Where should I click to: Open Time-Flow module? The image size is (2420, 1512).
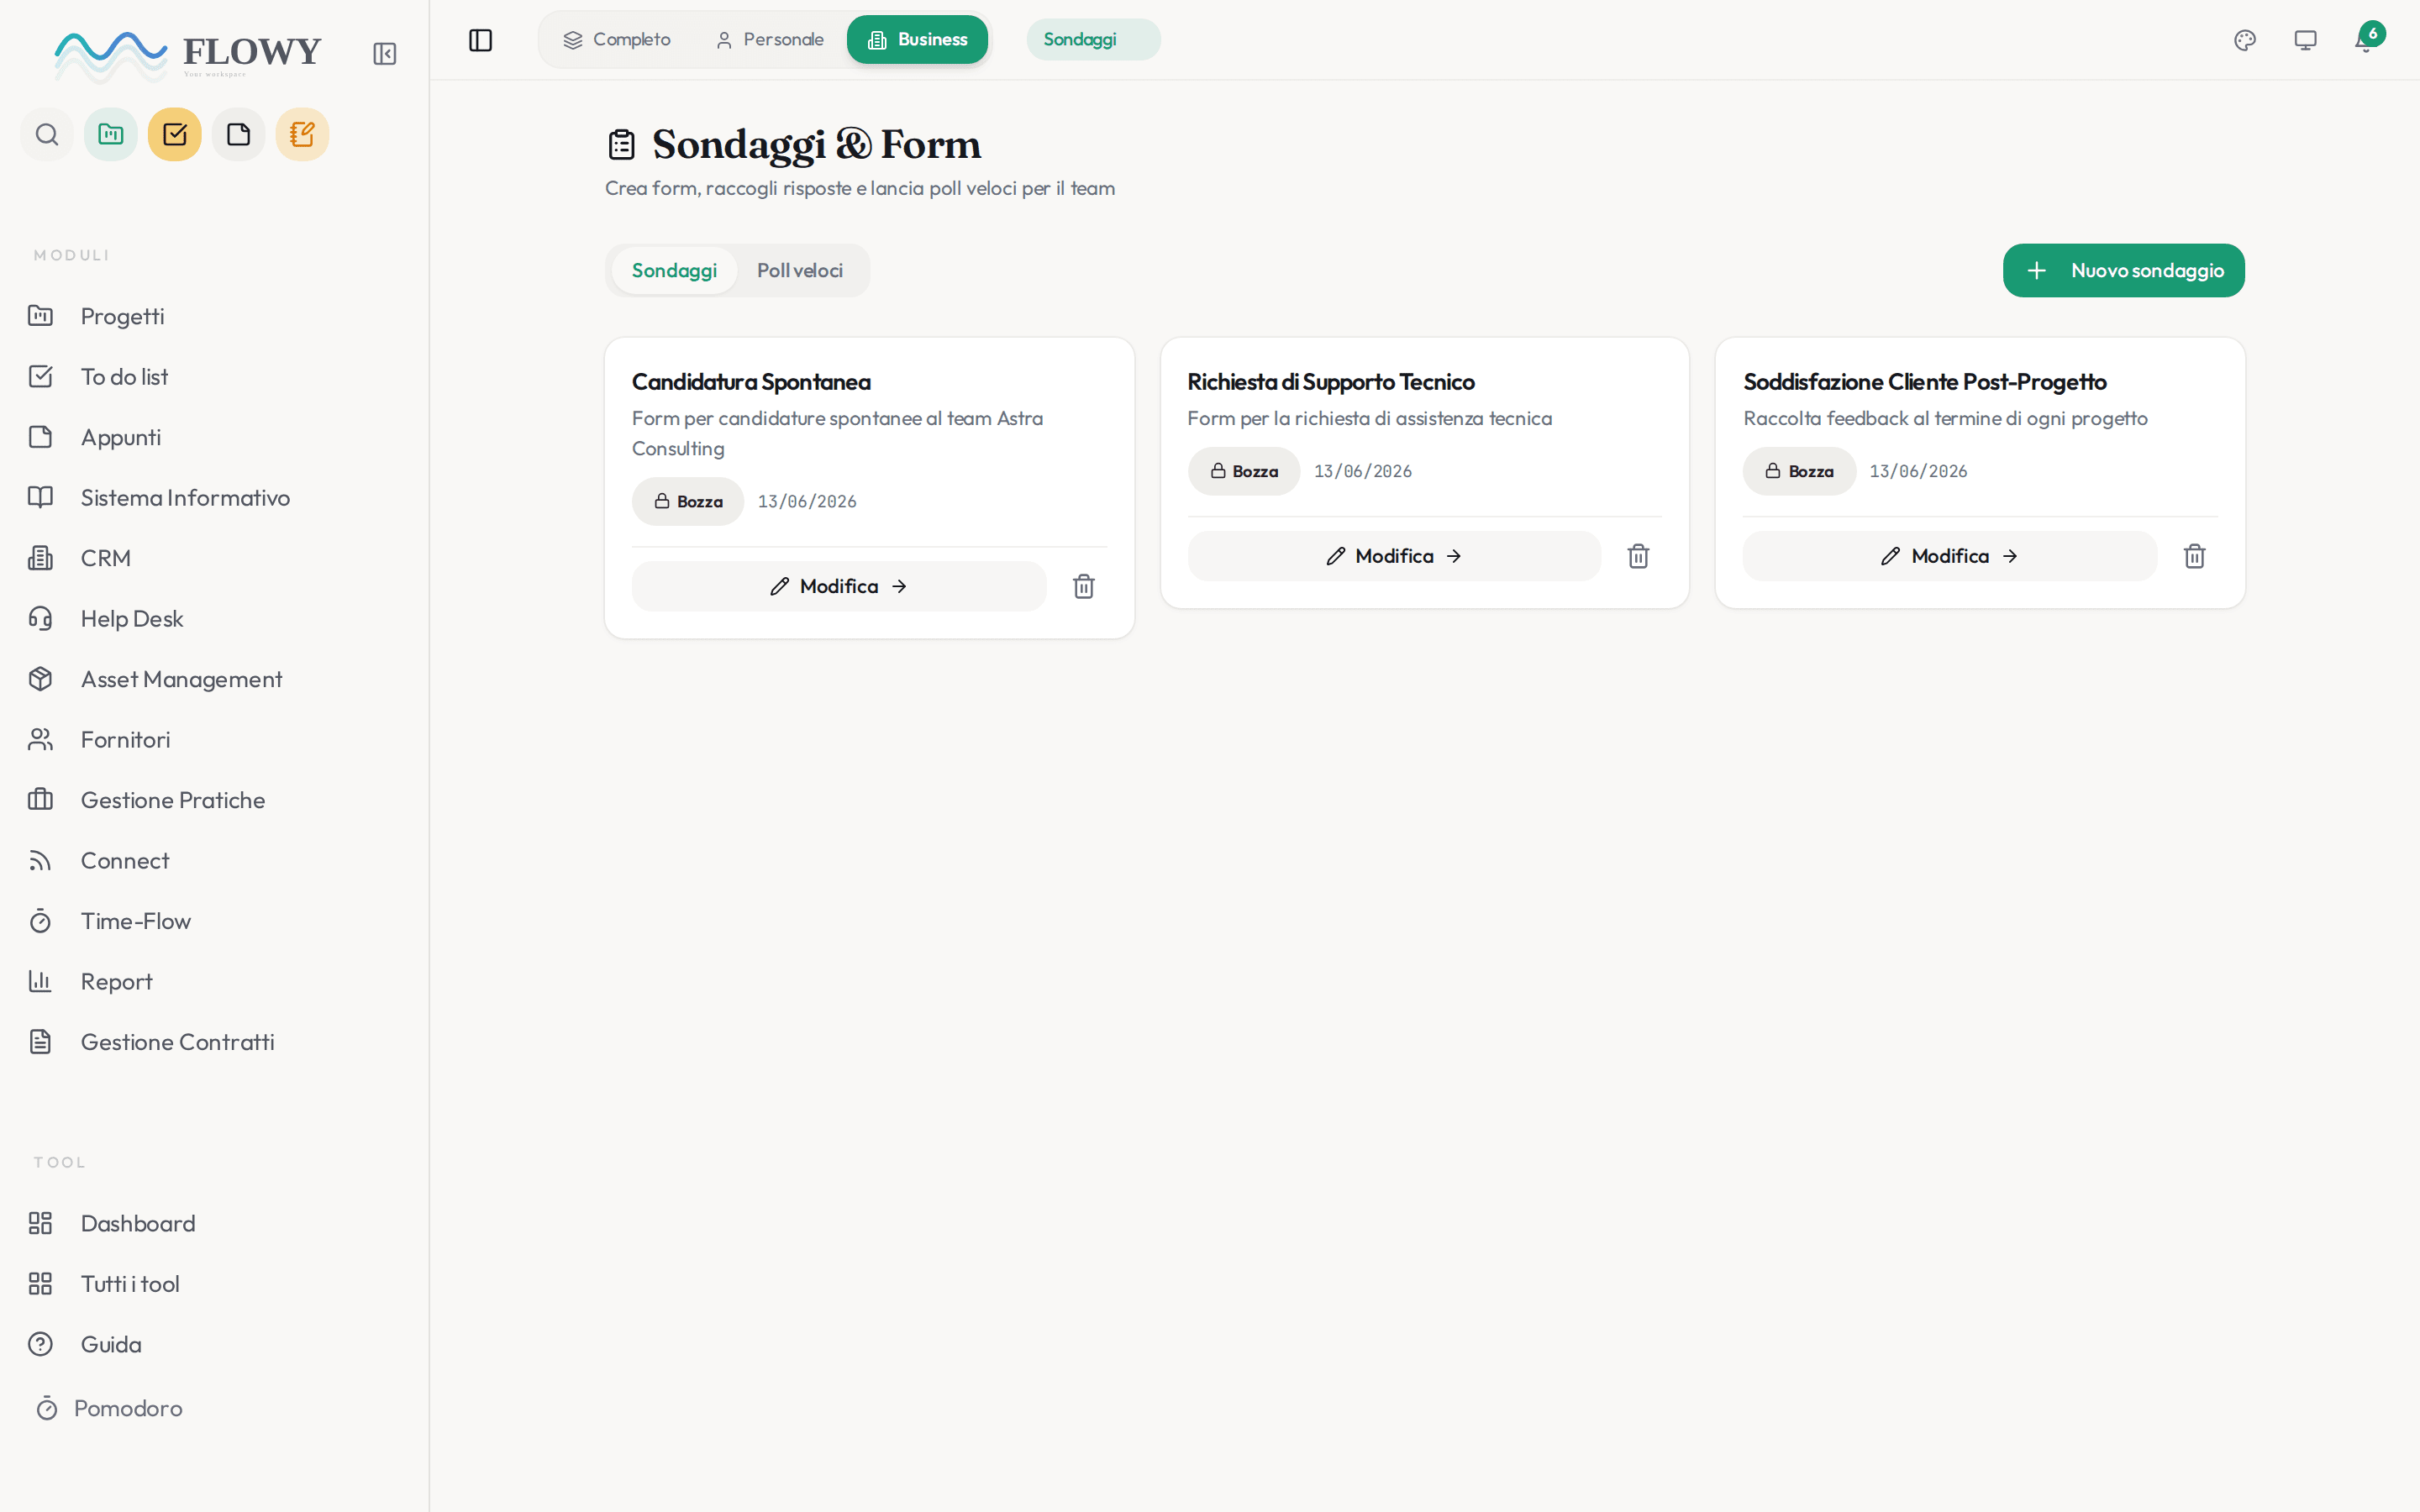[x=214, y=921]
